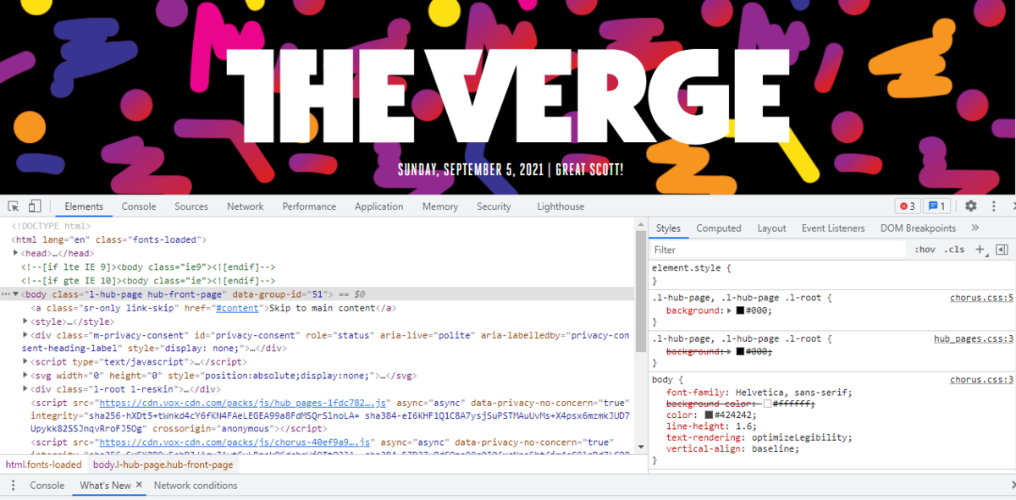Open hub_pages script src URL
The height and width of the screenshot is (500, 1016).
243,404
